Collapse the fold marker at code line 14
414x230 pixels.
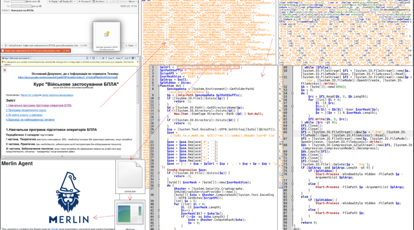tap(159, 111)
